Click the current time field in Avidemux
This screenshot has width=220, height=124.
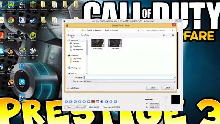click(x=82, y=107)
